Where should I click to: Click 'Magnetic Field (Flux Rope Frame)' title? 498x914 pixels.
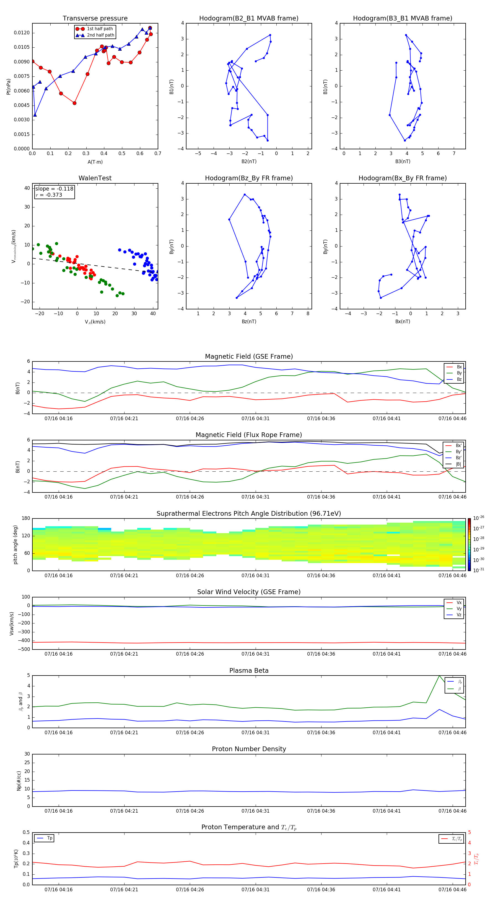click(249, 435)
